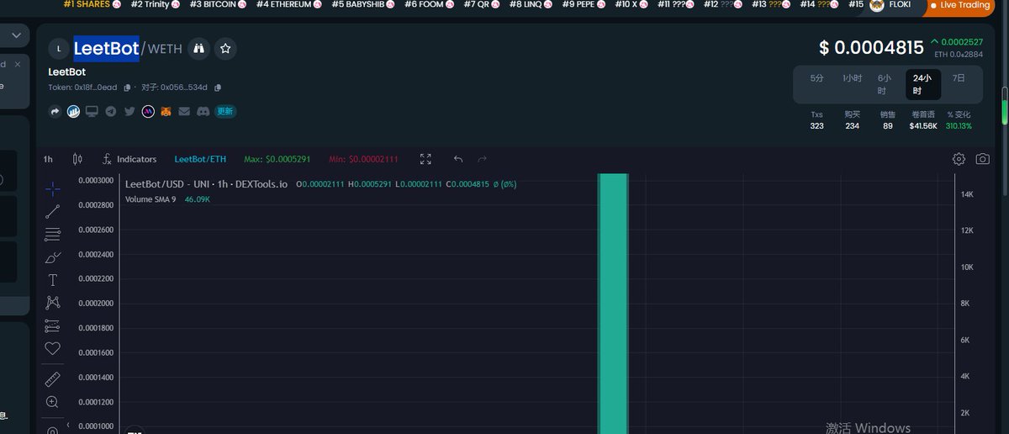
Task: Open the website monitor icon
Action: tap(92, 111)
